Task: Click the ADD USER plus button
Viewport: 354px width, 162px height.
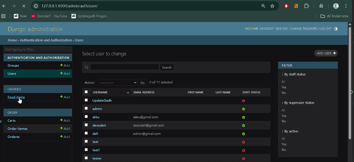Action: pyautogui.click(x=326, y=53)
